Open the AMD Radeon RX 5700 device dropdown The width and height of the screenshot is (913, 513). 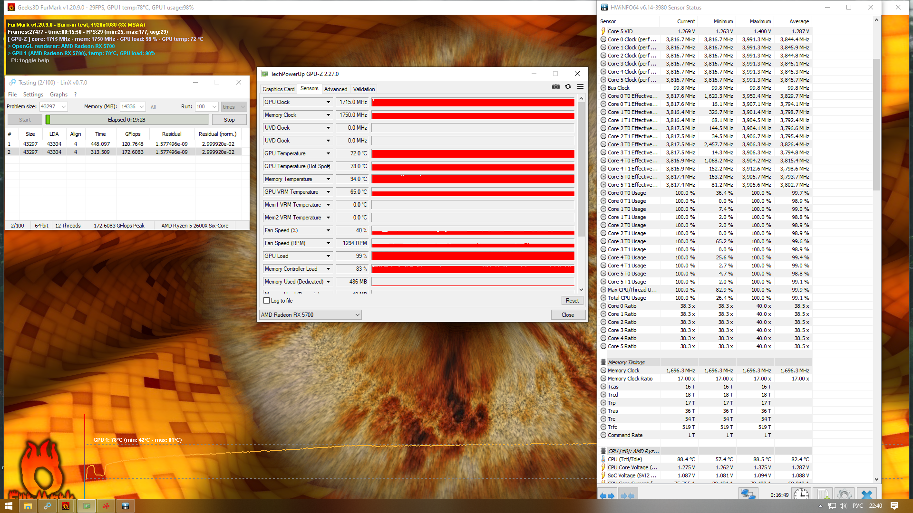[357, 315]
